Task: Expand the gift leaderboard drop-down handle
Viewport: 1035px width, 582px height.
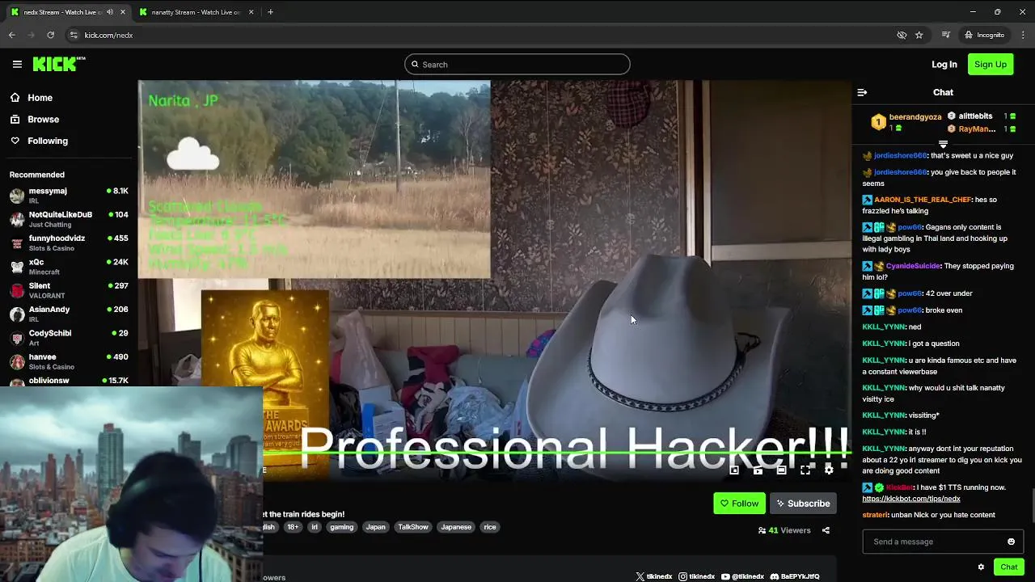Action: (943, 144)
